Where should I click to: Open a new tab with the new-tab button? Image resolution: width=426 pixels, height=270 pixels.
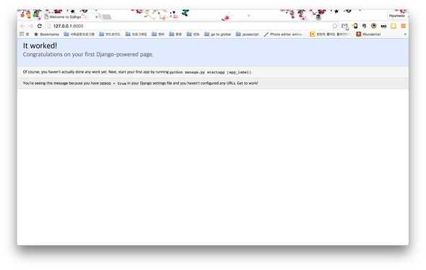point(107,17)
